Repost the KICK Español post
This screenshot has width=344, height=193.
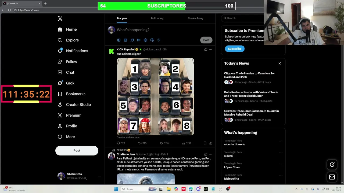pos(142,143)
